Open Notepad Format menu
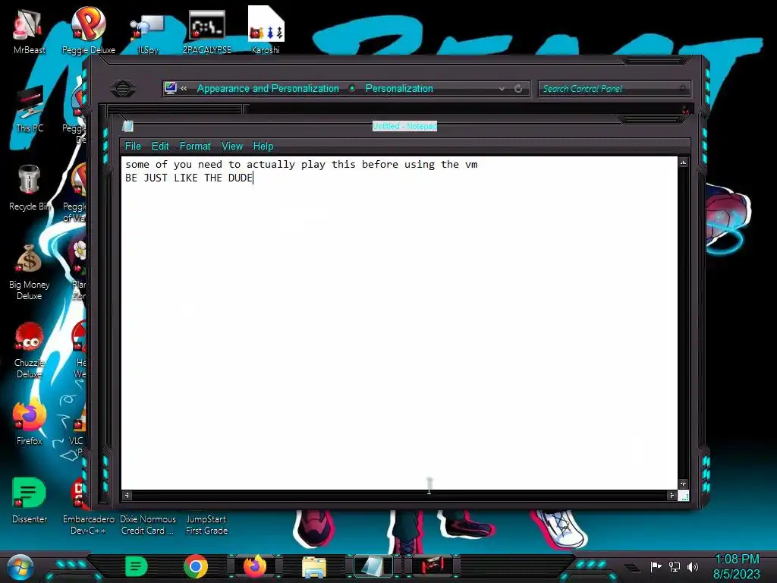The image size is (777, 583). pyautogui.click(x=195, y=147)
